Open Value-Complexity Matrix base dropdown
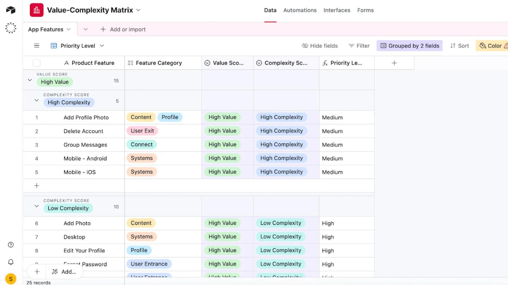This screenshot has height=285, width=508. 138,10
